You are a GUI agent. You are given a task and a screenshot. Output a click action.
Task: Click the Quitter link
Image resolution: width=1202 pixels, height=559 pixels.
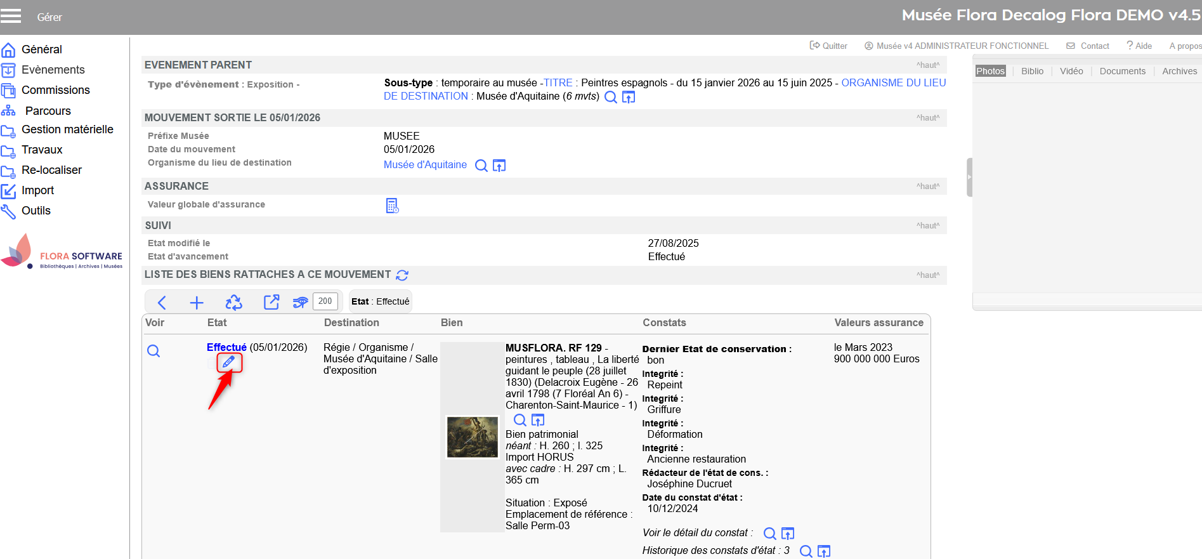tap(828, 46)
